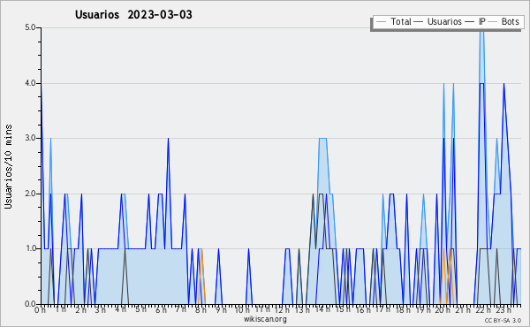530x327 pixels.
Task: Click the 'Usuarios/10 mins' y-axis label
Action: [x=8, y=166]
